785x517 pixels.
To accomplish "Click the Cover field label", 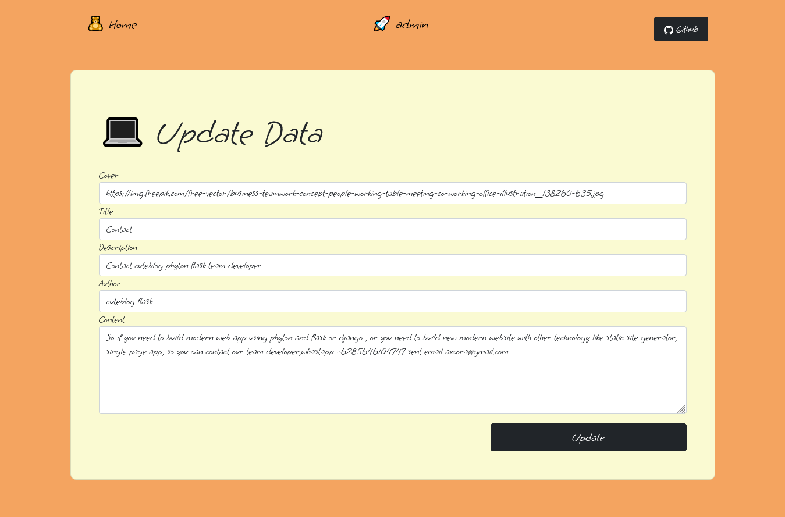I will click(x=109, y=176).
